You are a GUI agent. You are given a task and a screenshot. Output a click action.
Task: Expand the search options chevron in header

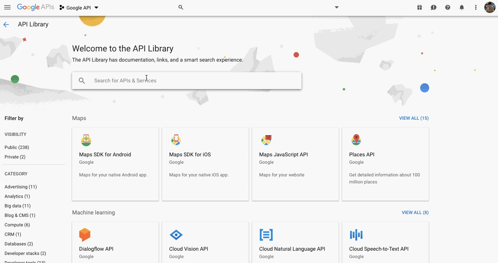[337, 7]
